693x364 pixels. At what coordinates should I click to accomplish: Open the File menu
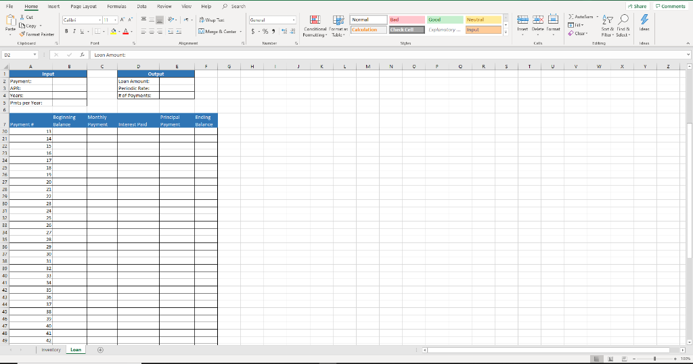pyautogui.click(x=9, y=6)
